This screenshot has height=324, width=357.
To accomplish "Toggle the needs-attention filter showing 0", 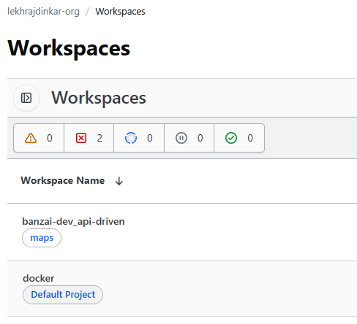I will pos(39,138).
